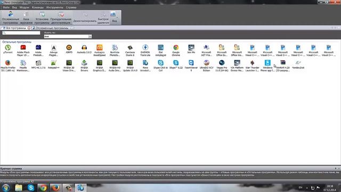341x192 pixels.
Task: Open Windows Start menu orb
Action: [6, 188]
